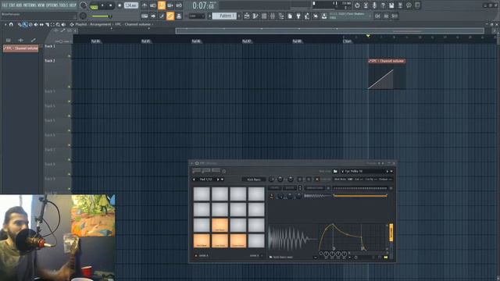The width and height of the screenshot is (500, 281).
Task: Click the tempo 124 BPM field
Action: pos(130,5)
